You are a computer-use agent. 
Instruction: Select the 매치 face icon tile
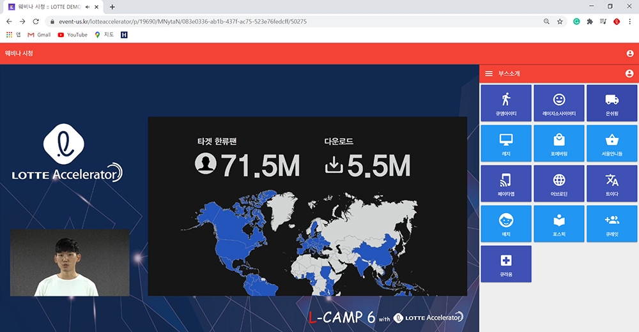click(505, 224)
